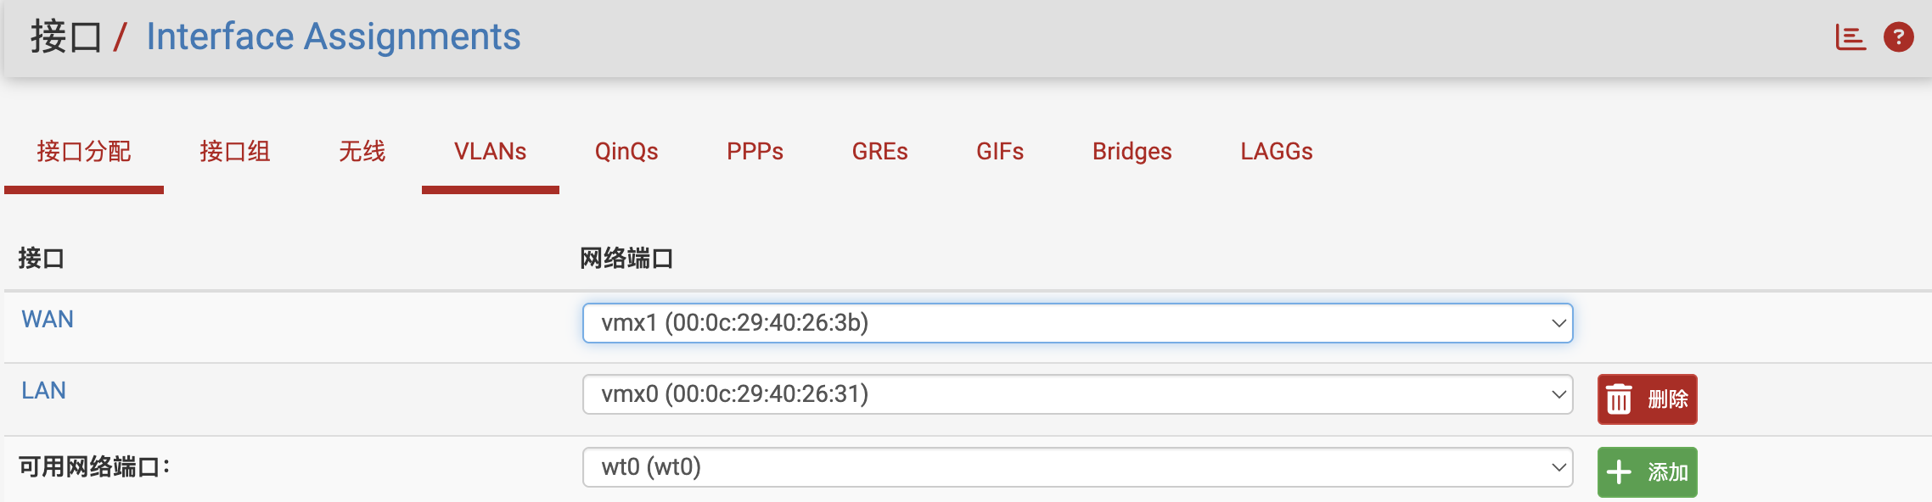Select the GIFs tab
The width and height of the screenshot is (1932, 502).
coord(1000,152)
